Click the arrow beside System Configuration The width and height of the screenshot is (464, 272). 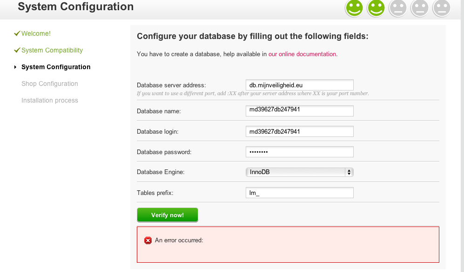pyautogui.click(x=16, y=67)
